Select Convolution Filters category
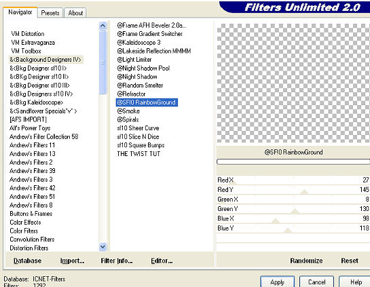 coord(32,240)
